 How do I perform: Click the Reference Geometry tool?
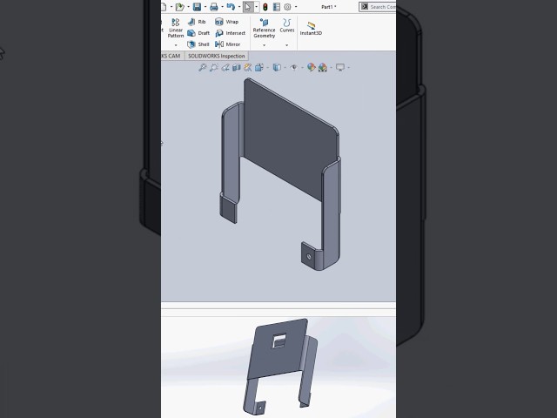[264, 28]
